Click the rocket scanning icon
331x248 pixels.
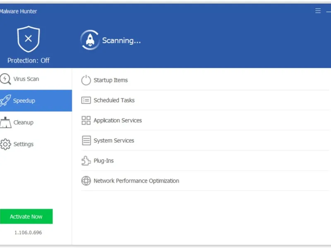[x=90, y=40]
